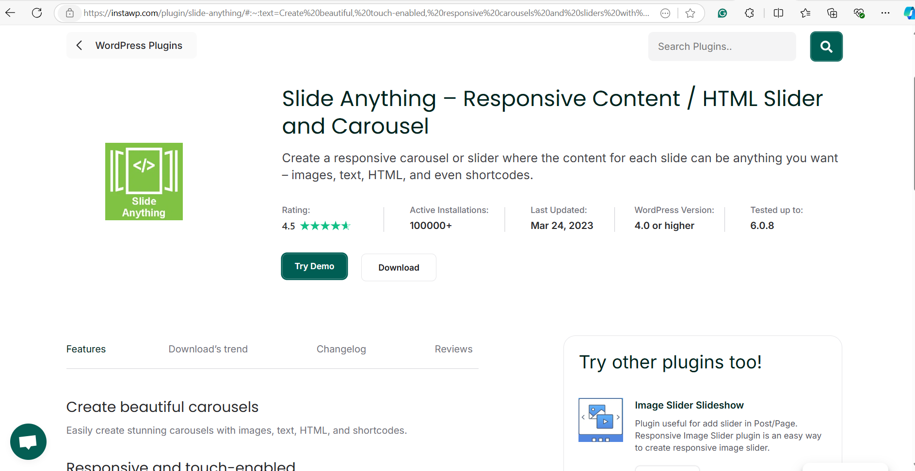The image size is (915, 471).
Task: Click the 100000+ active installations value
Action: tap(431, 226)
